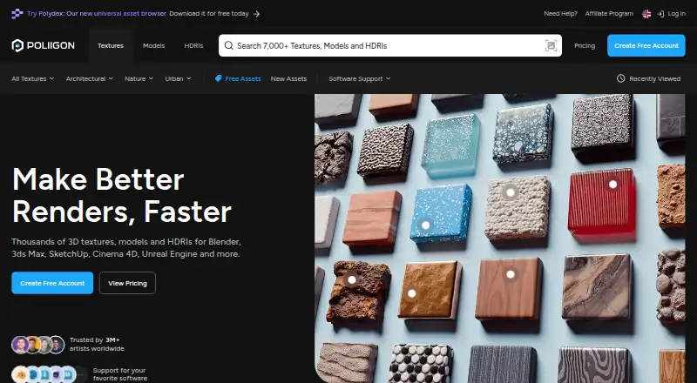Click the Make Better Renders, Faster heading
Screen dimensions: 697x383
pos(122,196)
